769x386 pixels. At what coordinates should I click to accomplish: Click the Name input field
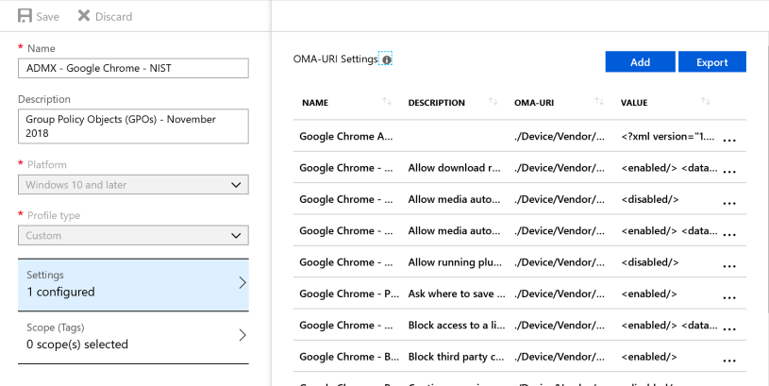pyautogui.click(x=133, y=68)
